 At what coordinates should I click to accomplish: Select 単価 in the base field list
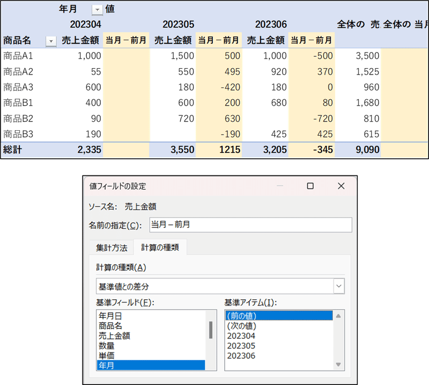click(x=152, y=356)
